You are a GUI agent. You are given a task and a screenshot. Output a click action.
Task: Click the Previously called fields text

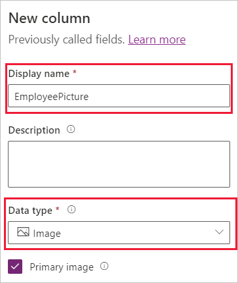(x=66, y=40)
